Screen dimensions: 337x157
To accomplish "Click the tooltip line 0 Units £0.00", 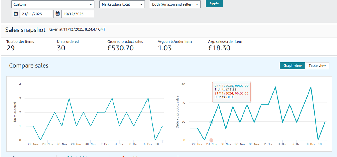I will point(224,97).
